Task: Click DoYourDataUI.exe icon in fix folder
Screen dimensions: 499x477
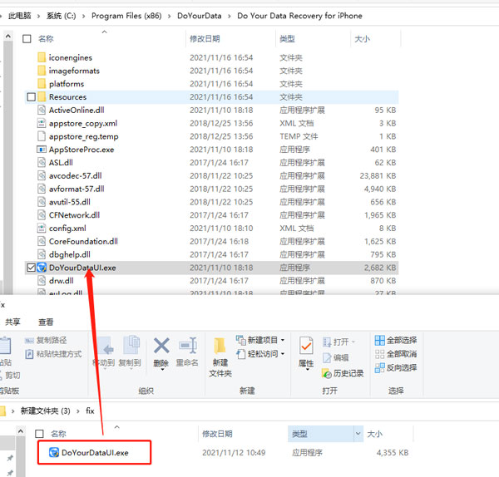Action: [x=54, y=453]
